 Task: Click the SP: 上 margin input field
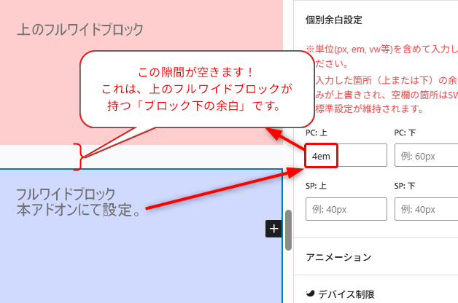(346, 209)
